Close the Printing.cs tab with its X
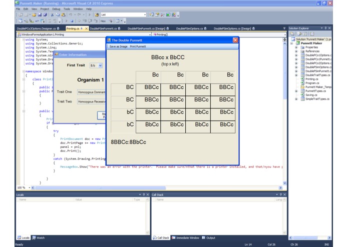The width and height of the screenshot is (348, 247). point(86,28)
